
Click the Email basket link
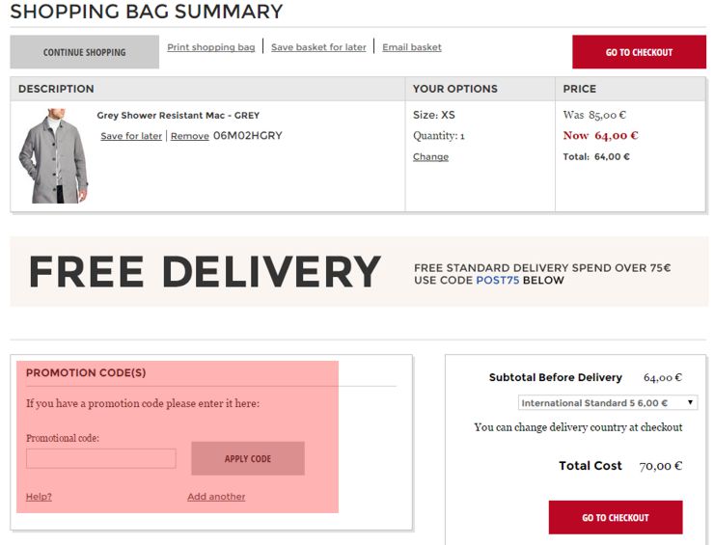[x=412, y=47]
